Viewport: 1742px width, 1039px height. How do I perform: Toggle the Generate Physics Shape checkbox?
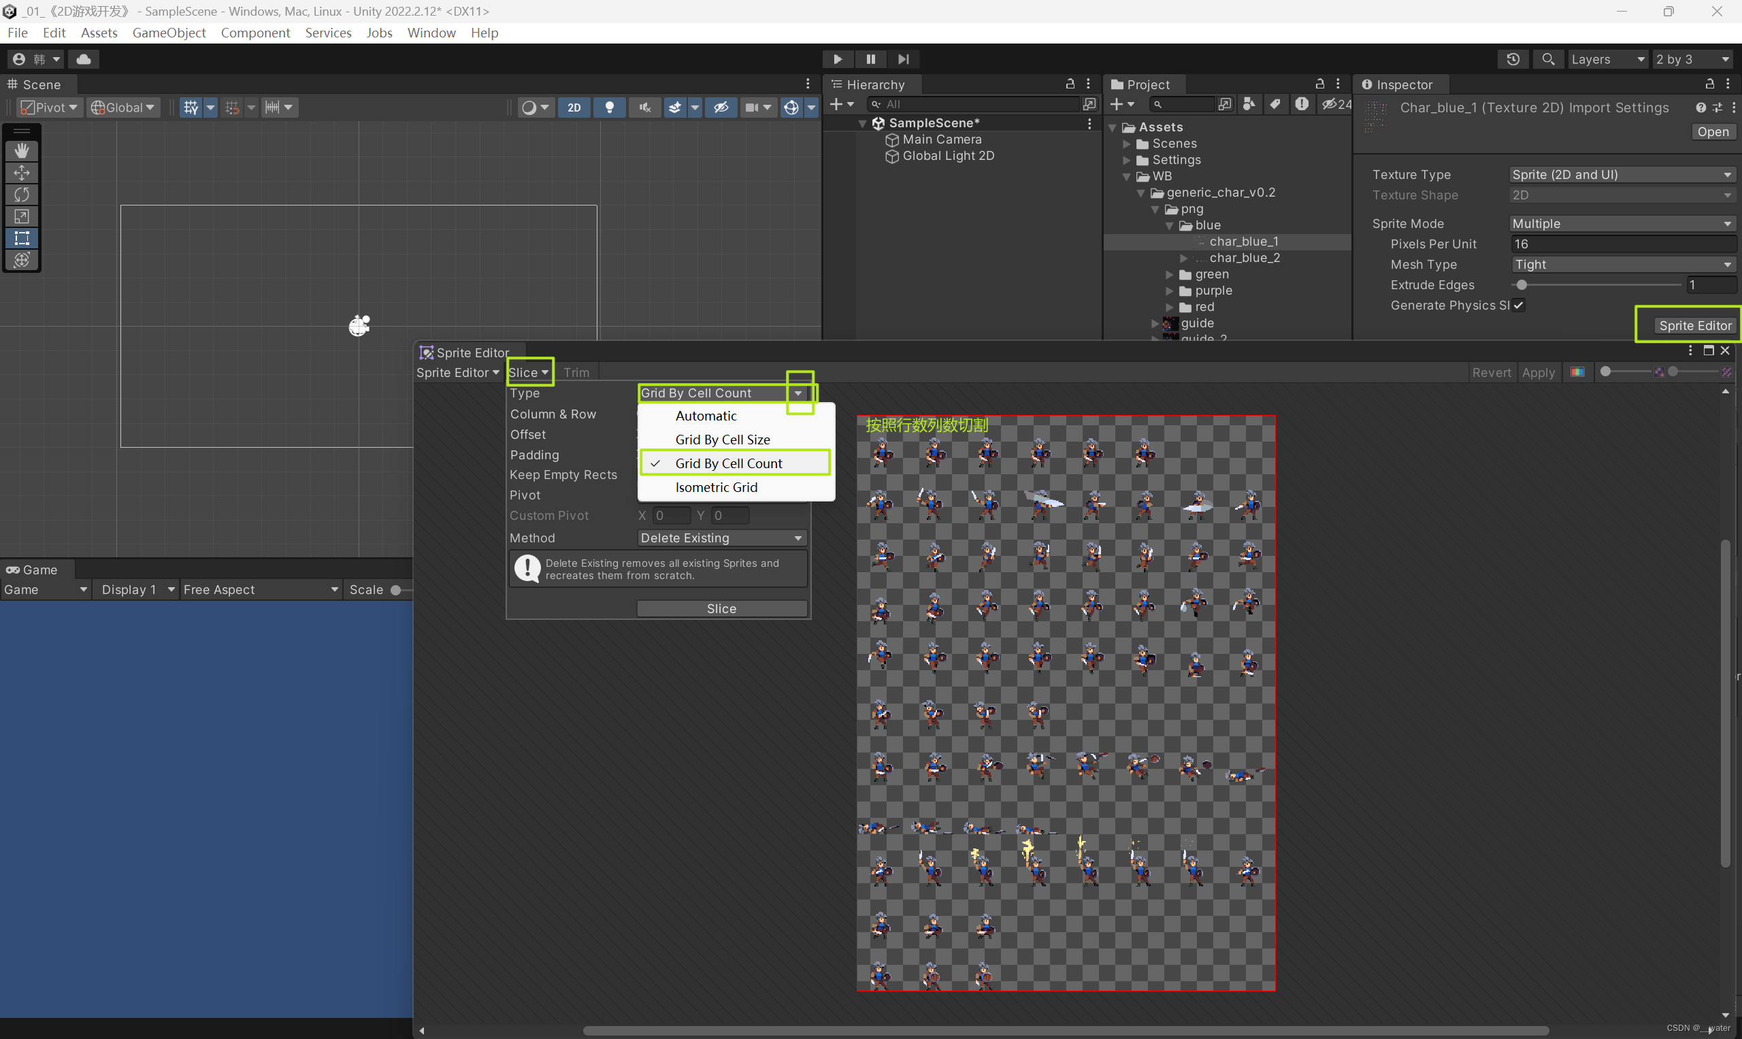tap(1518, 306)
